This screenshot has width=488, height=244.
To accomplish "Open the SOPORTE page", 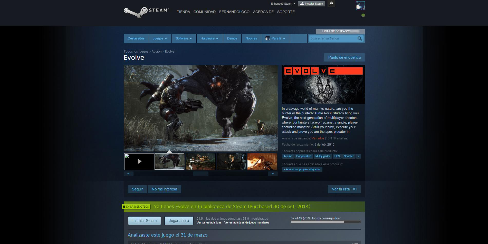I will [286, 12].
